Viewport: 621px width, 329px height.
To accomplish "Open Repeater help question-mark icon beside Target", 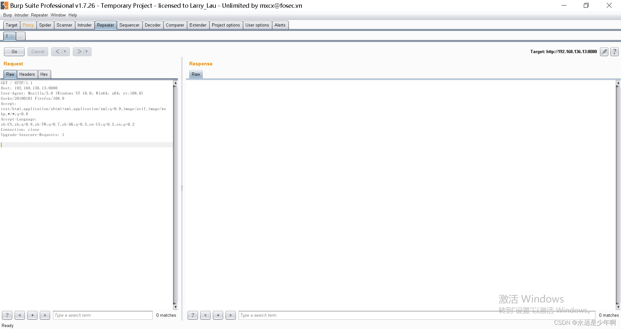I will (x=615, y=52).
